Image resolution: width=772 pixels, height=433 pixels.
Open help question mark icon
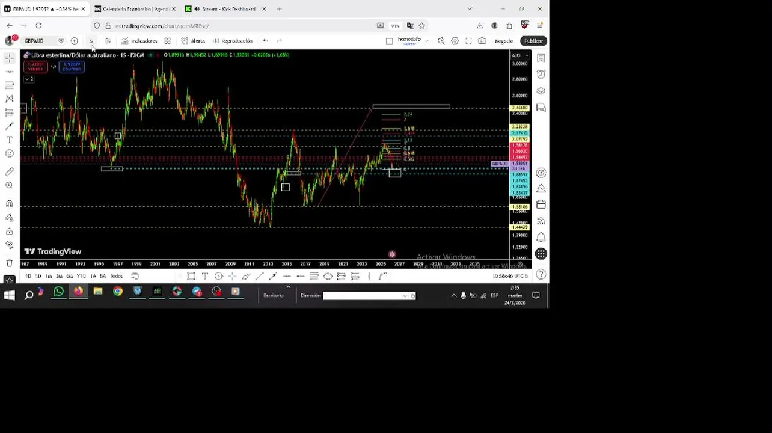point(541,275)
